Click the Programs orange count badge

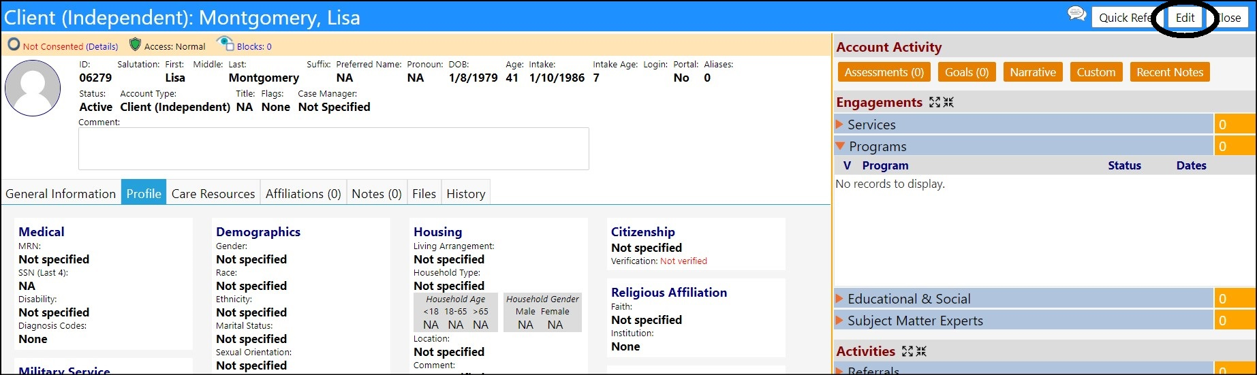1235,146
